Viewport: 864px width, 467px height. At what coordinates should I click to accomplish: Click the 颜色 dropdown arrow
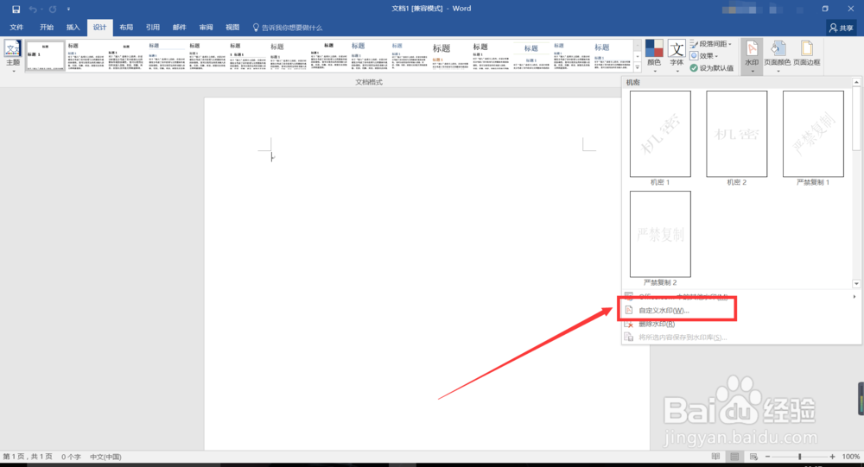655,71
